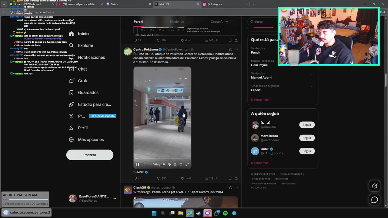Open Grok from the sidebar
This screenshot has width=388, height=218.
78,81
